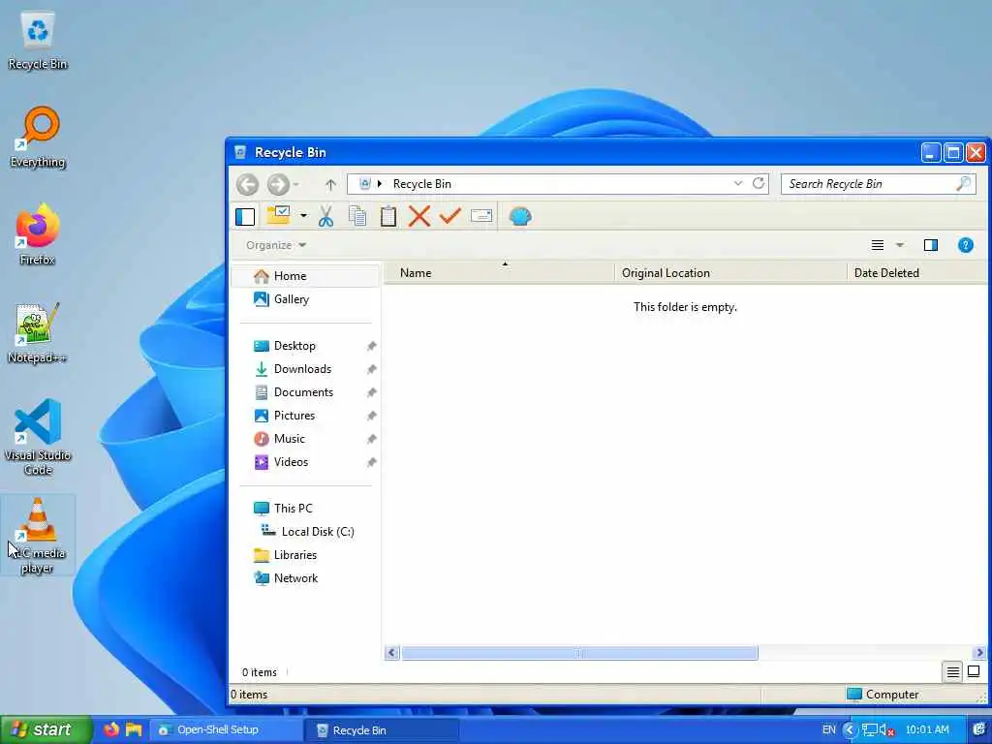This screenshot has width=992, height=744.
Task: Select Network in the navigation pane
Action: [x=306, y=578]
